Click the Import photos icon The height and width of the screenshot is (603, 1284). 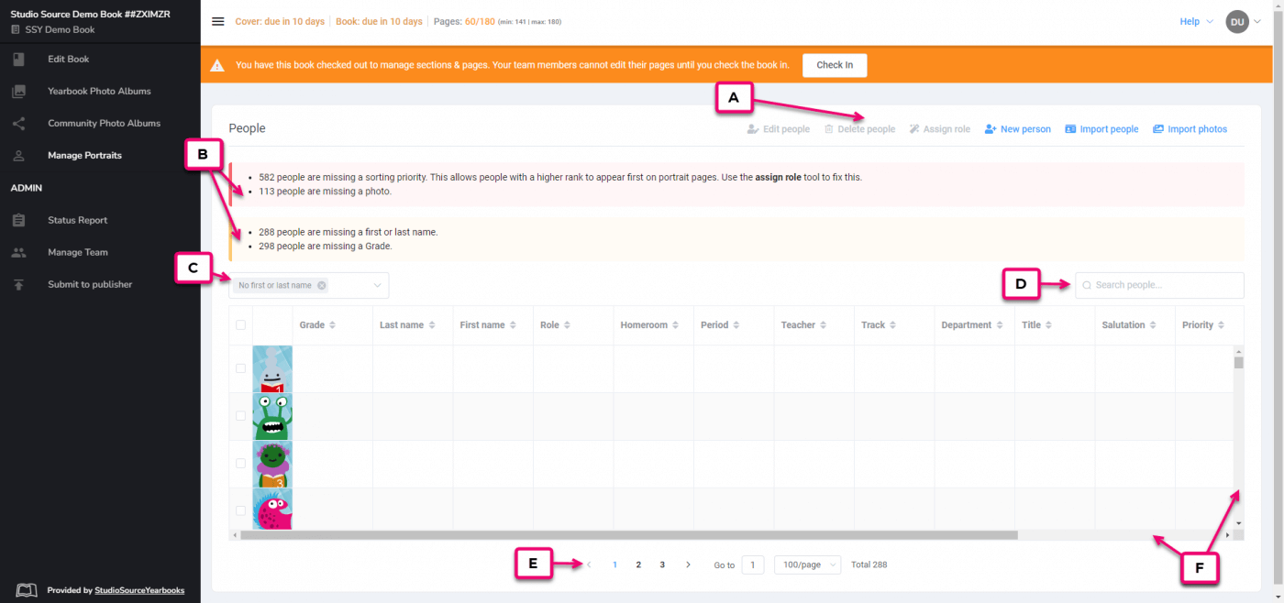point(1158,129)
